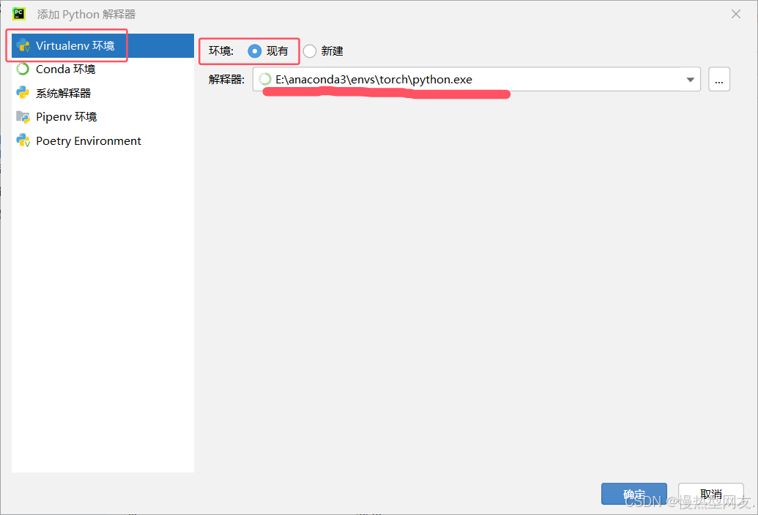Choose 系统解释器 option
The height and width of the screenshot is (515, 758).
pyautogui.click(x=103, y=93)
